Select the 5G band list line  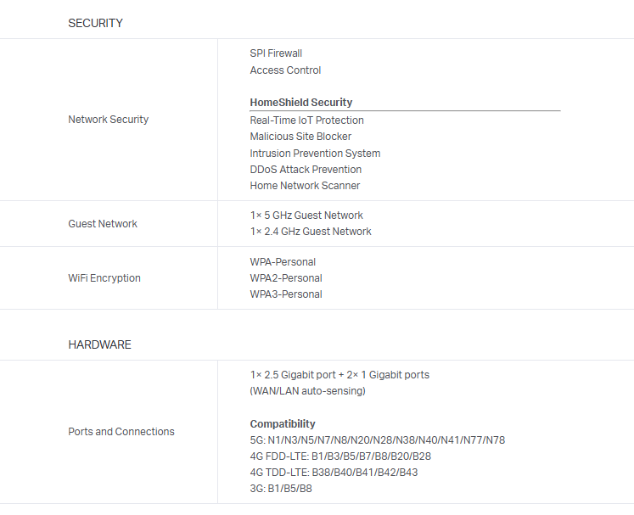[377, 440]
